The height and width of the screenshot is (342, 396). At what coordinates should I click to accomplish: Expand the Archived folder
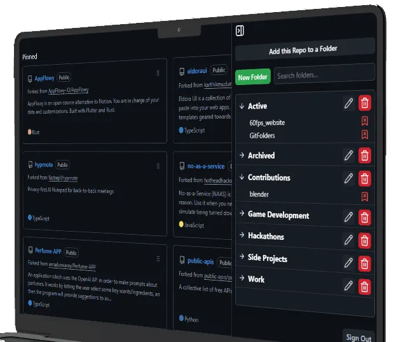tap(242, 155)
